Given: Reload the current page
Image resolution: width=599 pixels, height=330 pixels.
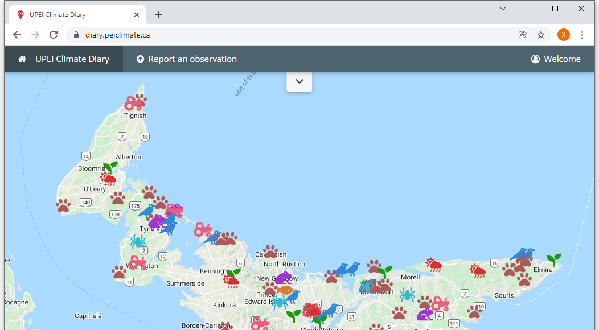Looking at the screenshot, I should tap(54, 35).
